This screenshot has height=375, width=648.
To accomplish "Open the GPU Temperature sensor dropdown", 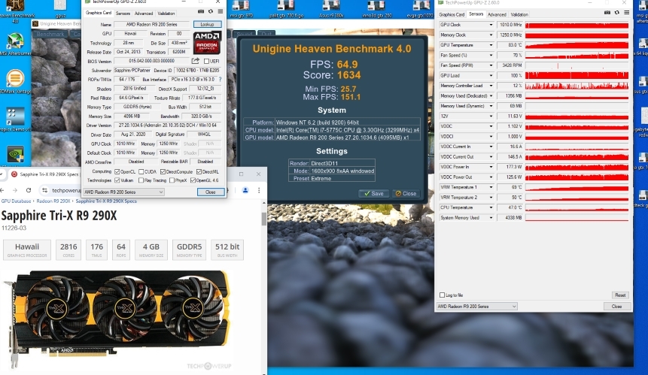I will coord(491,45).
